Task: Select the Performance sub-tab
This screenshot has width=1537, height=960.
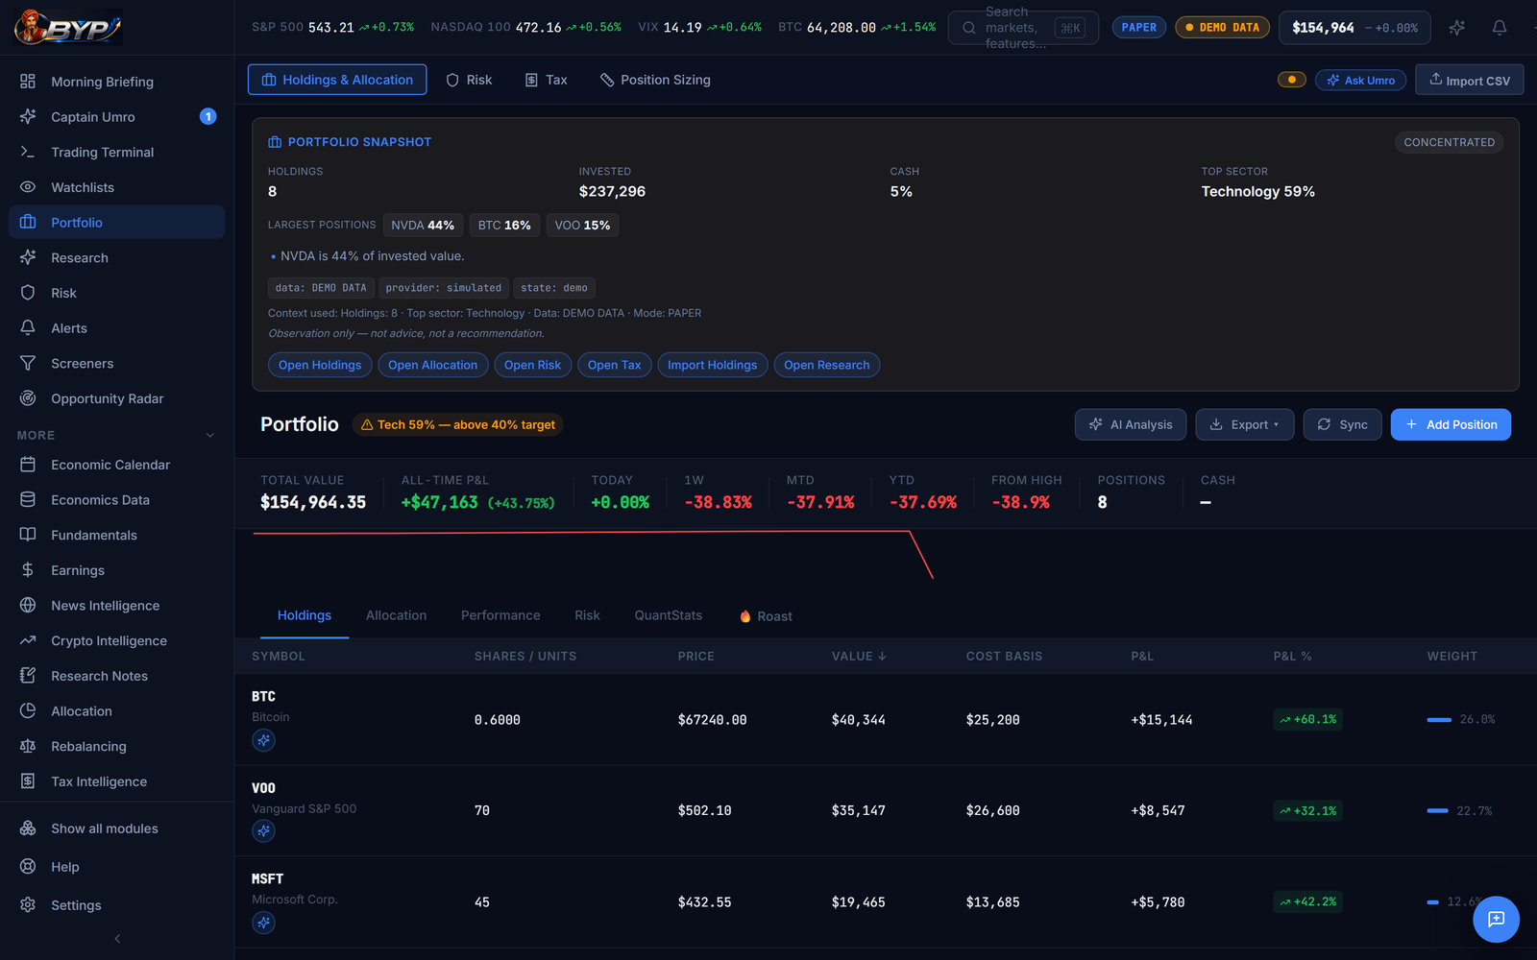Action: click(x=500, y=615)
